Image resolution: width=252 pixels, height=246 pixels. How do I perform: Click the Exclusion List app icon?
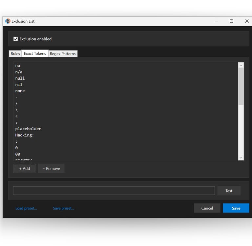pyautogui.click(x=8, y=21)
